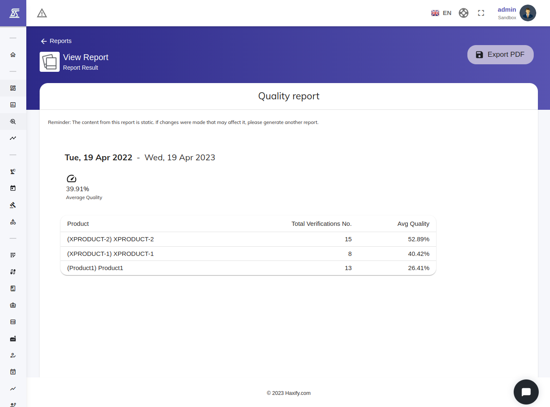Open the bar chart report icon in sidebar
The image size is (550, 407).
point(13,105)
